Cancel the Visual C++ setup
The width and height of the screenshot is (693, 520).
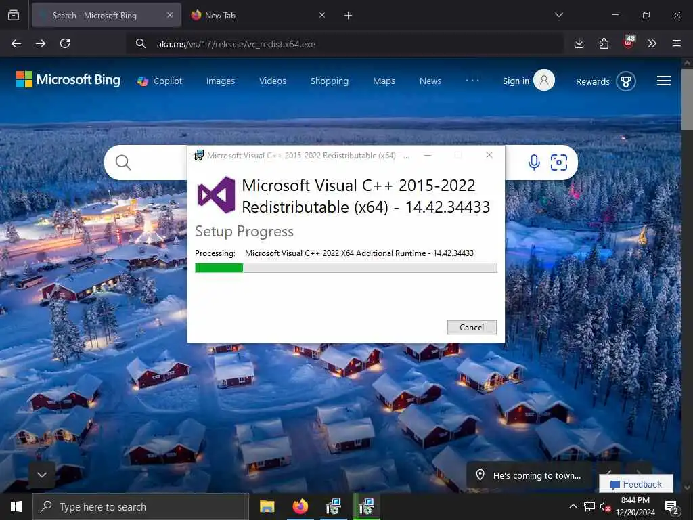tap(472, 327)
